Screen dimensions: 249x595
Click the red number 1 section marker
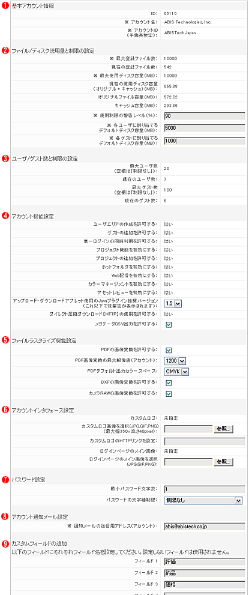(5, 5)
